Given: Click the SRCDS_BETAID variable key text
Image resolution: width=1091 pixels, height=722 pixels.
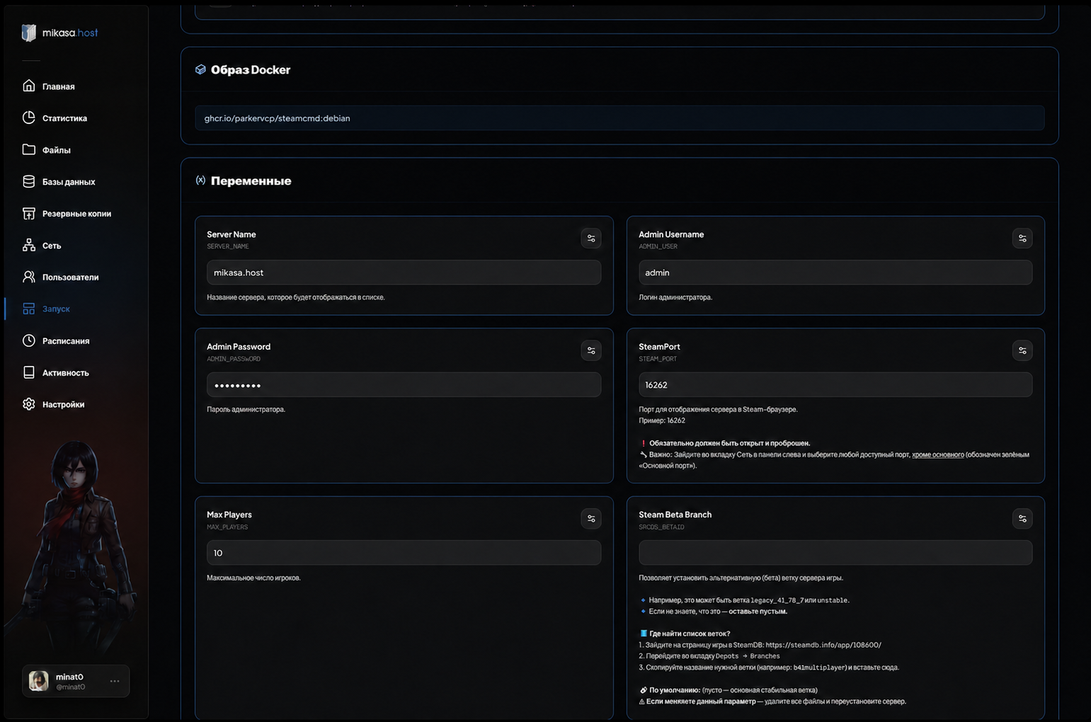Looking at the screenshot, I should (x=661, y=527).
